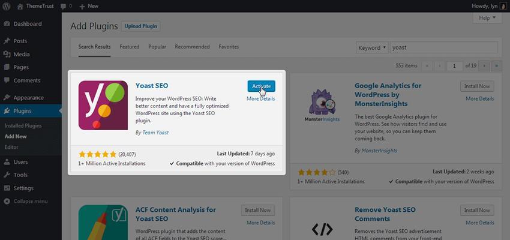Image resolution: width=510 pixels, height=240 pixels.
Task: Open the Team Yoast author link
Action: 155,133
